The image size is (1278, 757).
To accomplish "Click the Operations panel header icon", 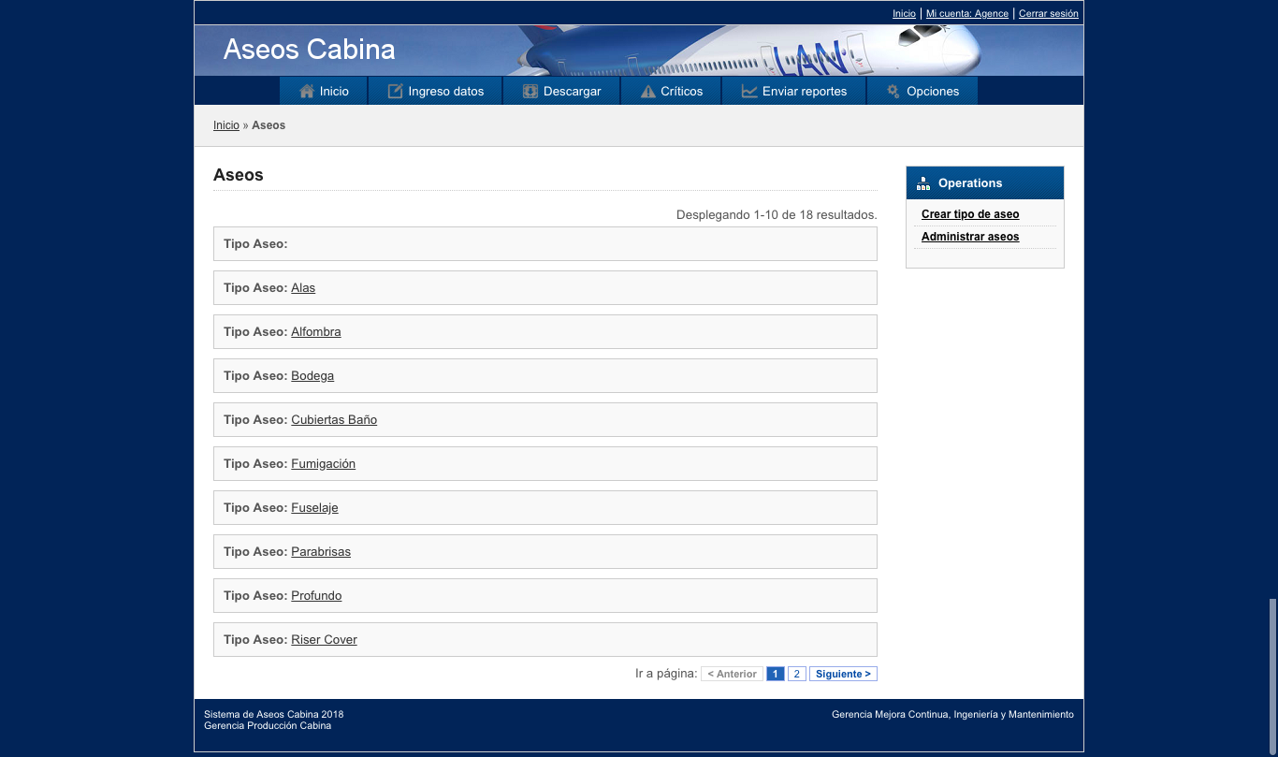I will pos(923,183).
